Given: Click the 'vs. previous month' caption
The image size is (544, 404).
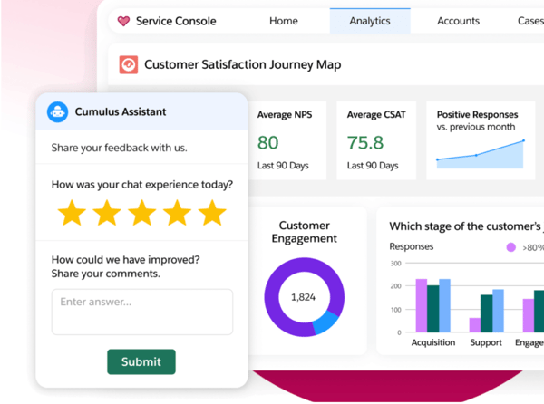Looking at the screenshot, I should (x=476, y=127).
